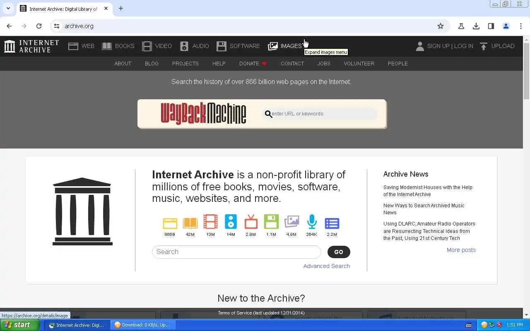The width and height of the screenshot is (530, 331).
Task: Open the TV icon (2.9M)
Action: point(251,222)
